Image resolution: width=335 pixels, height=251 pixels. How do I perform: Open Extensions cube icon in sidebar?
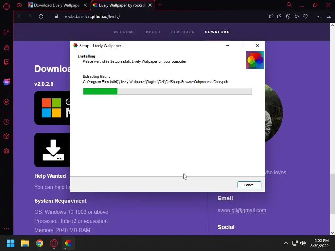click(7, 136)
